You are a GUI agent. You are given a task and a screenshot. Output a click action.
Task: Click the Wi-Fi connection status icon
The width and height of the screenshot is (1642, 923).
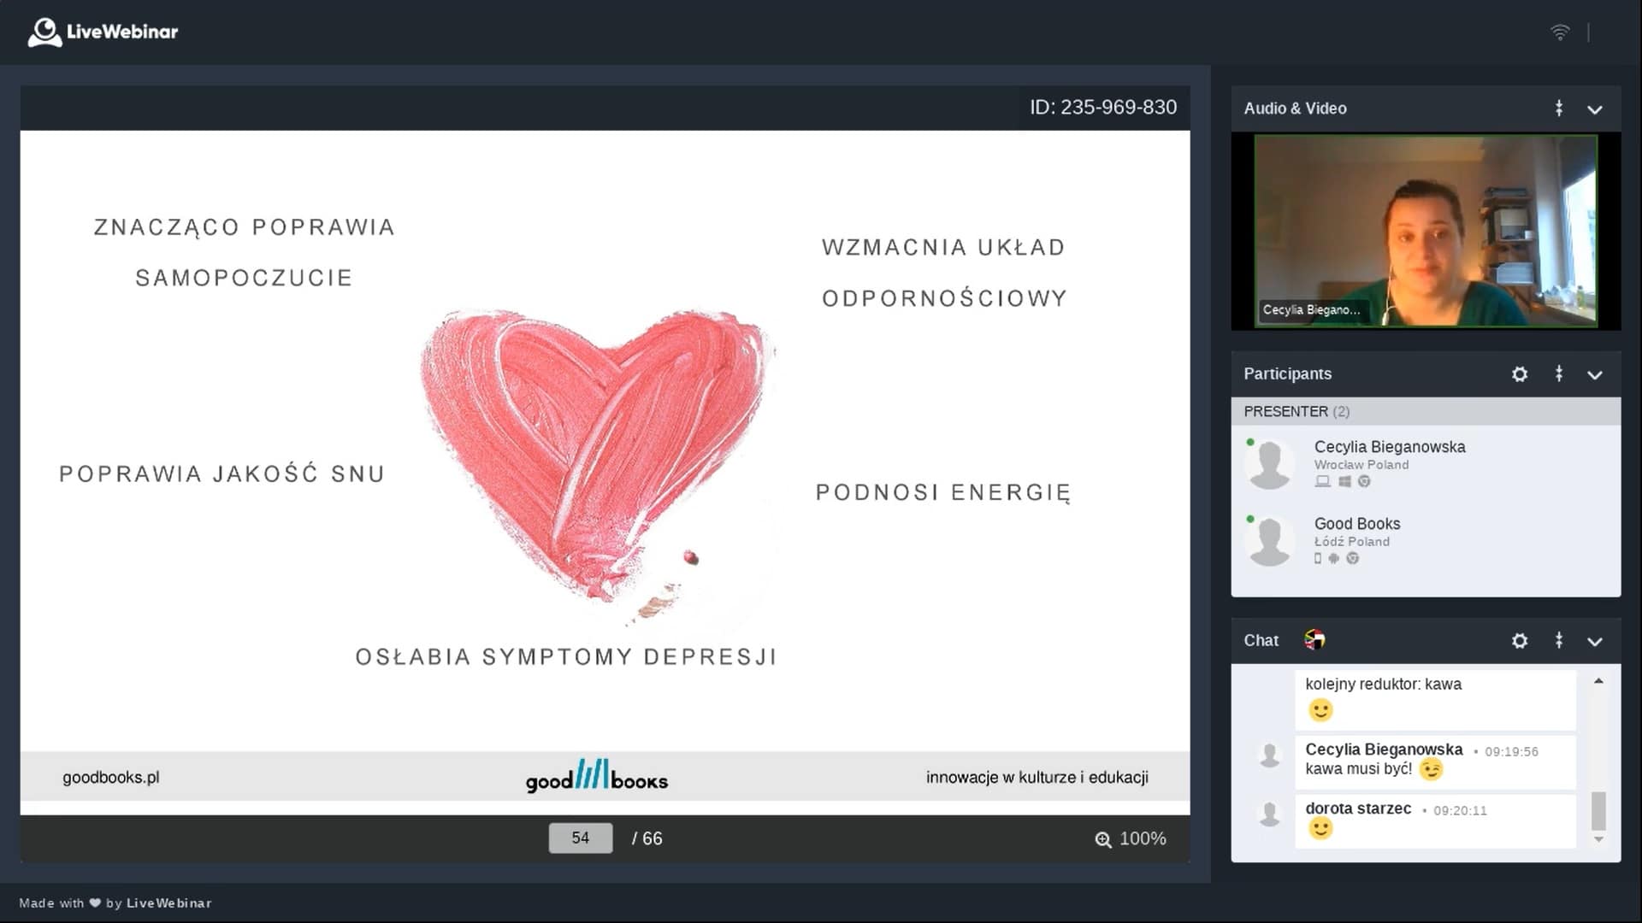(x=1560, y=32)
